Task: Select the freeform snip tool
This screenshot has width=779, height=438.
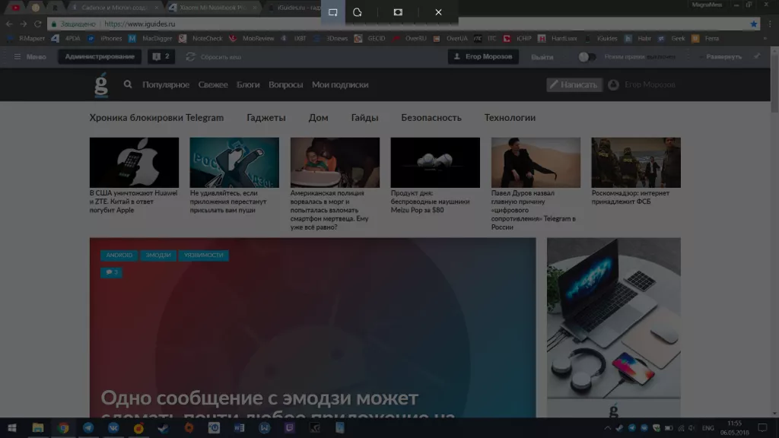Action: point(358,12)
